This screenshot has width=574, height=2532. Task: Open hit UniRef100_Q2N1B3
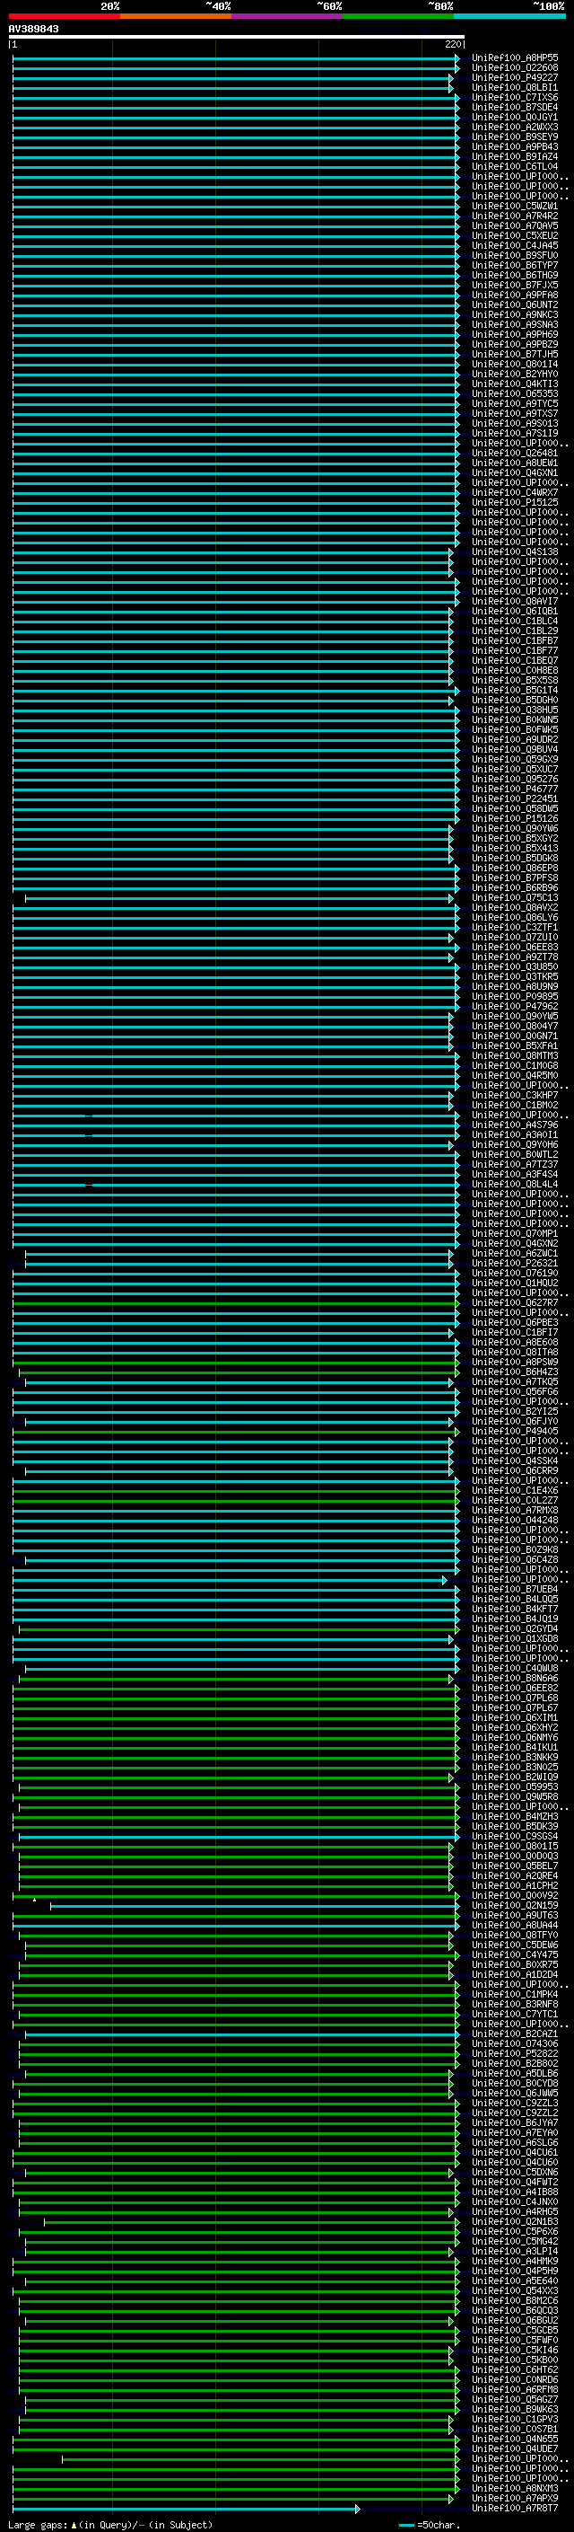[x=514, y=2221]
